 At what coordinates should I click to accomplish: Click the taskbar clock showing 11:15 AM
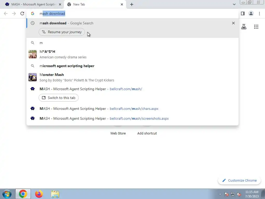pyautogui.click(x=252, y=194)
